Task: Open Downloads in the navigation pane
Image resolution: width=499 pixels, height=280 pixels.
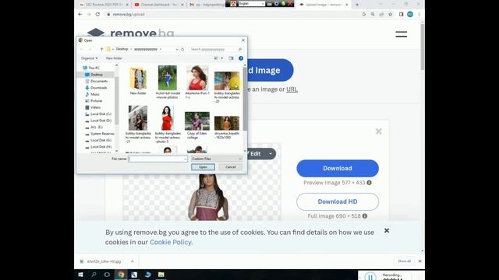Action: click(99, 88)
